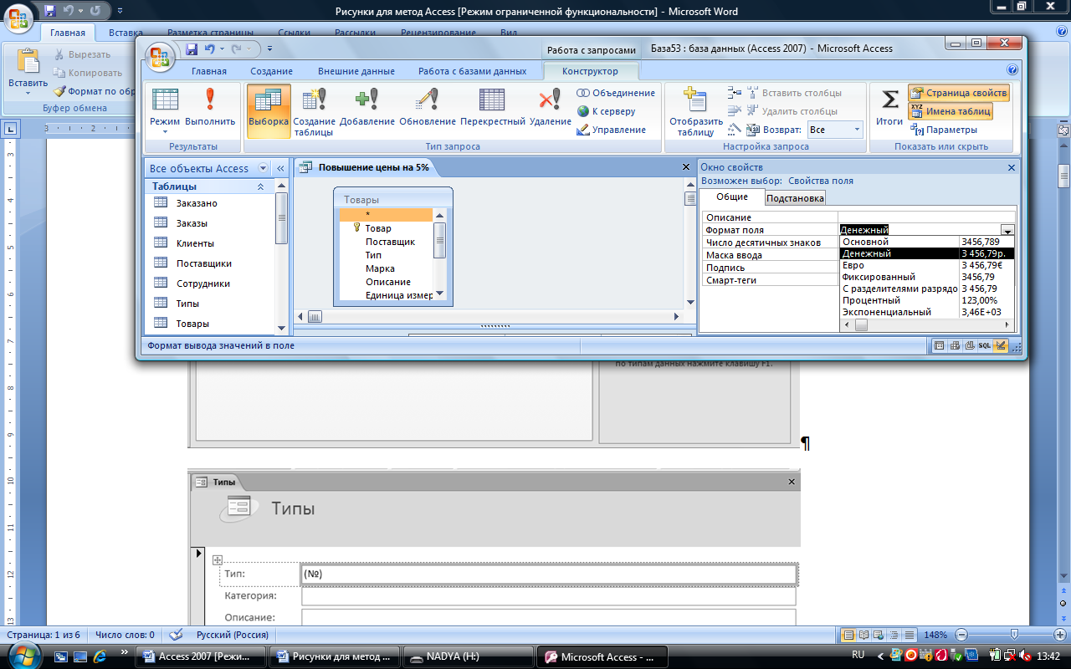The height and width of the screenshot is (669, 1071).
Task: Select asterisk row in Товары field list
Action: tap(386, 215)
